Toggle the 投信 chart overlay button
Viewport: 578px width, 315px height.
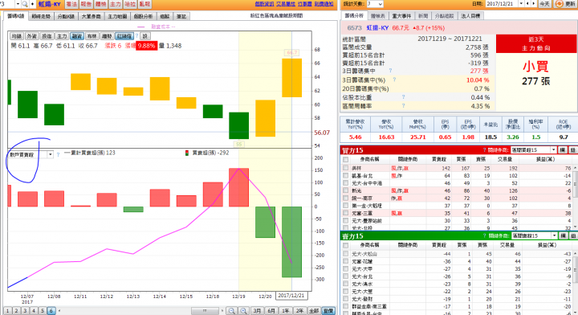47,36
